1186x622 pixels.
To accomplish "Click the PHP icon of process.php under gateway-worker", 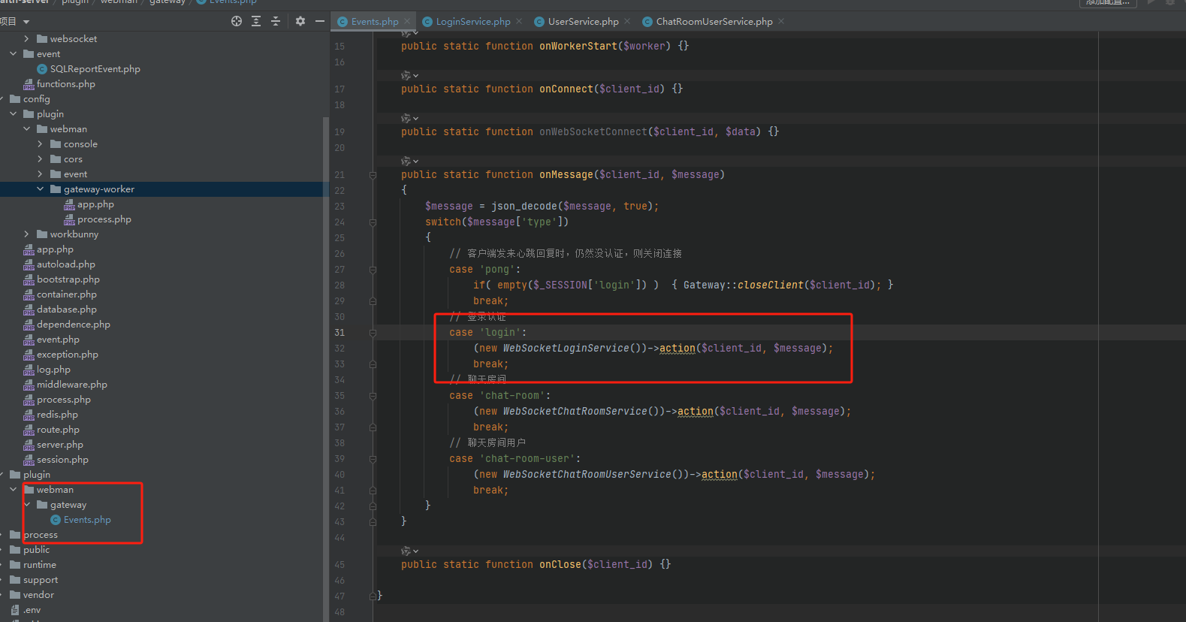I will pyautogui.click(x=69, y=219).
